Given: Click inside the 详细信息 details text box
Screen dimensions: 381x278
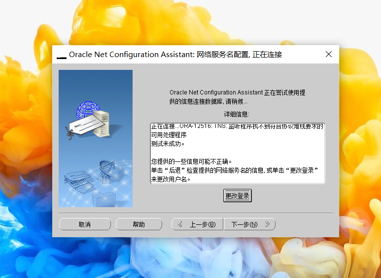Looking at the screenshot, I should (x=238, y=154).
